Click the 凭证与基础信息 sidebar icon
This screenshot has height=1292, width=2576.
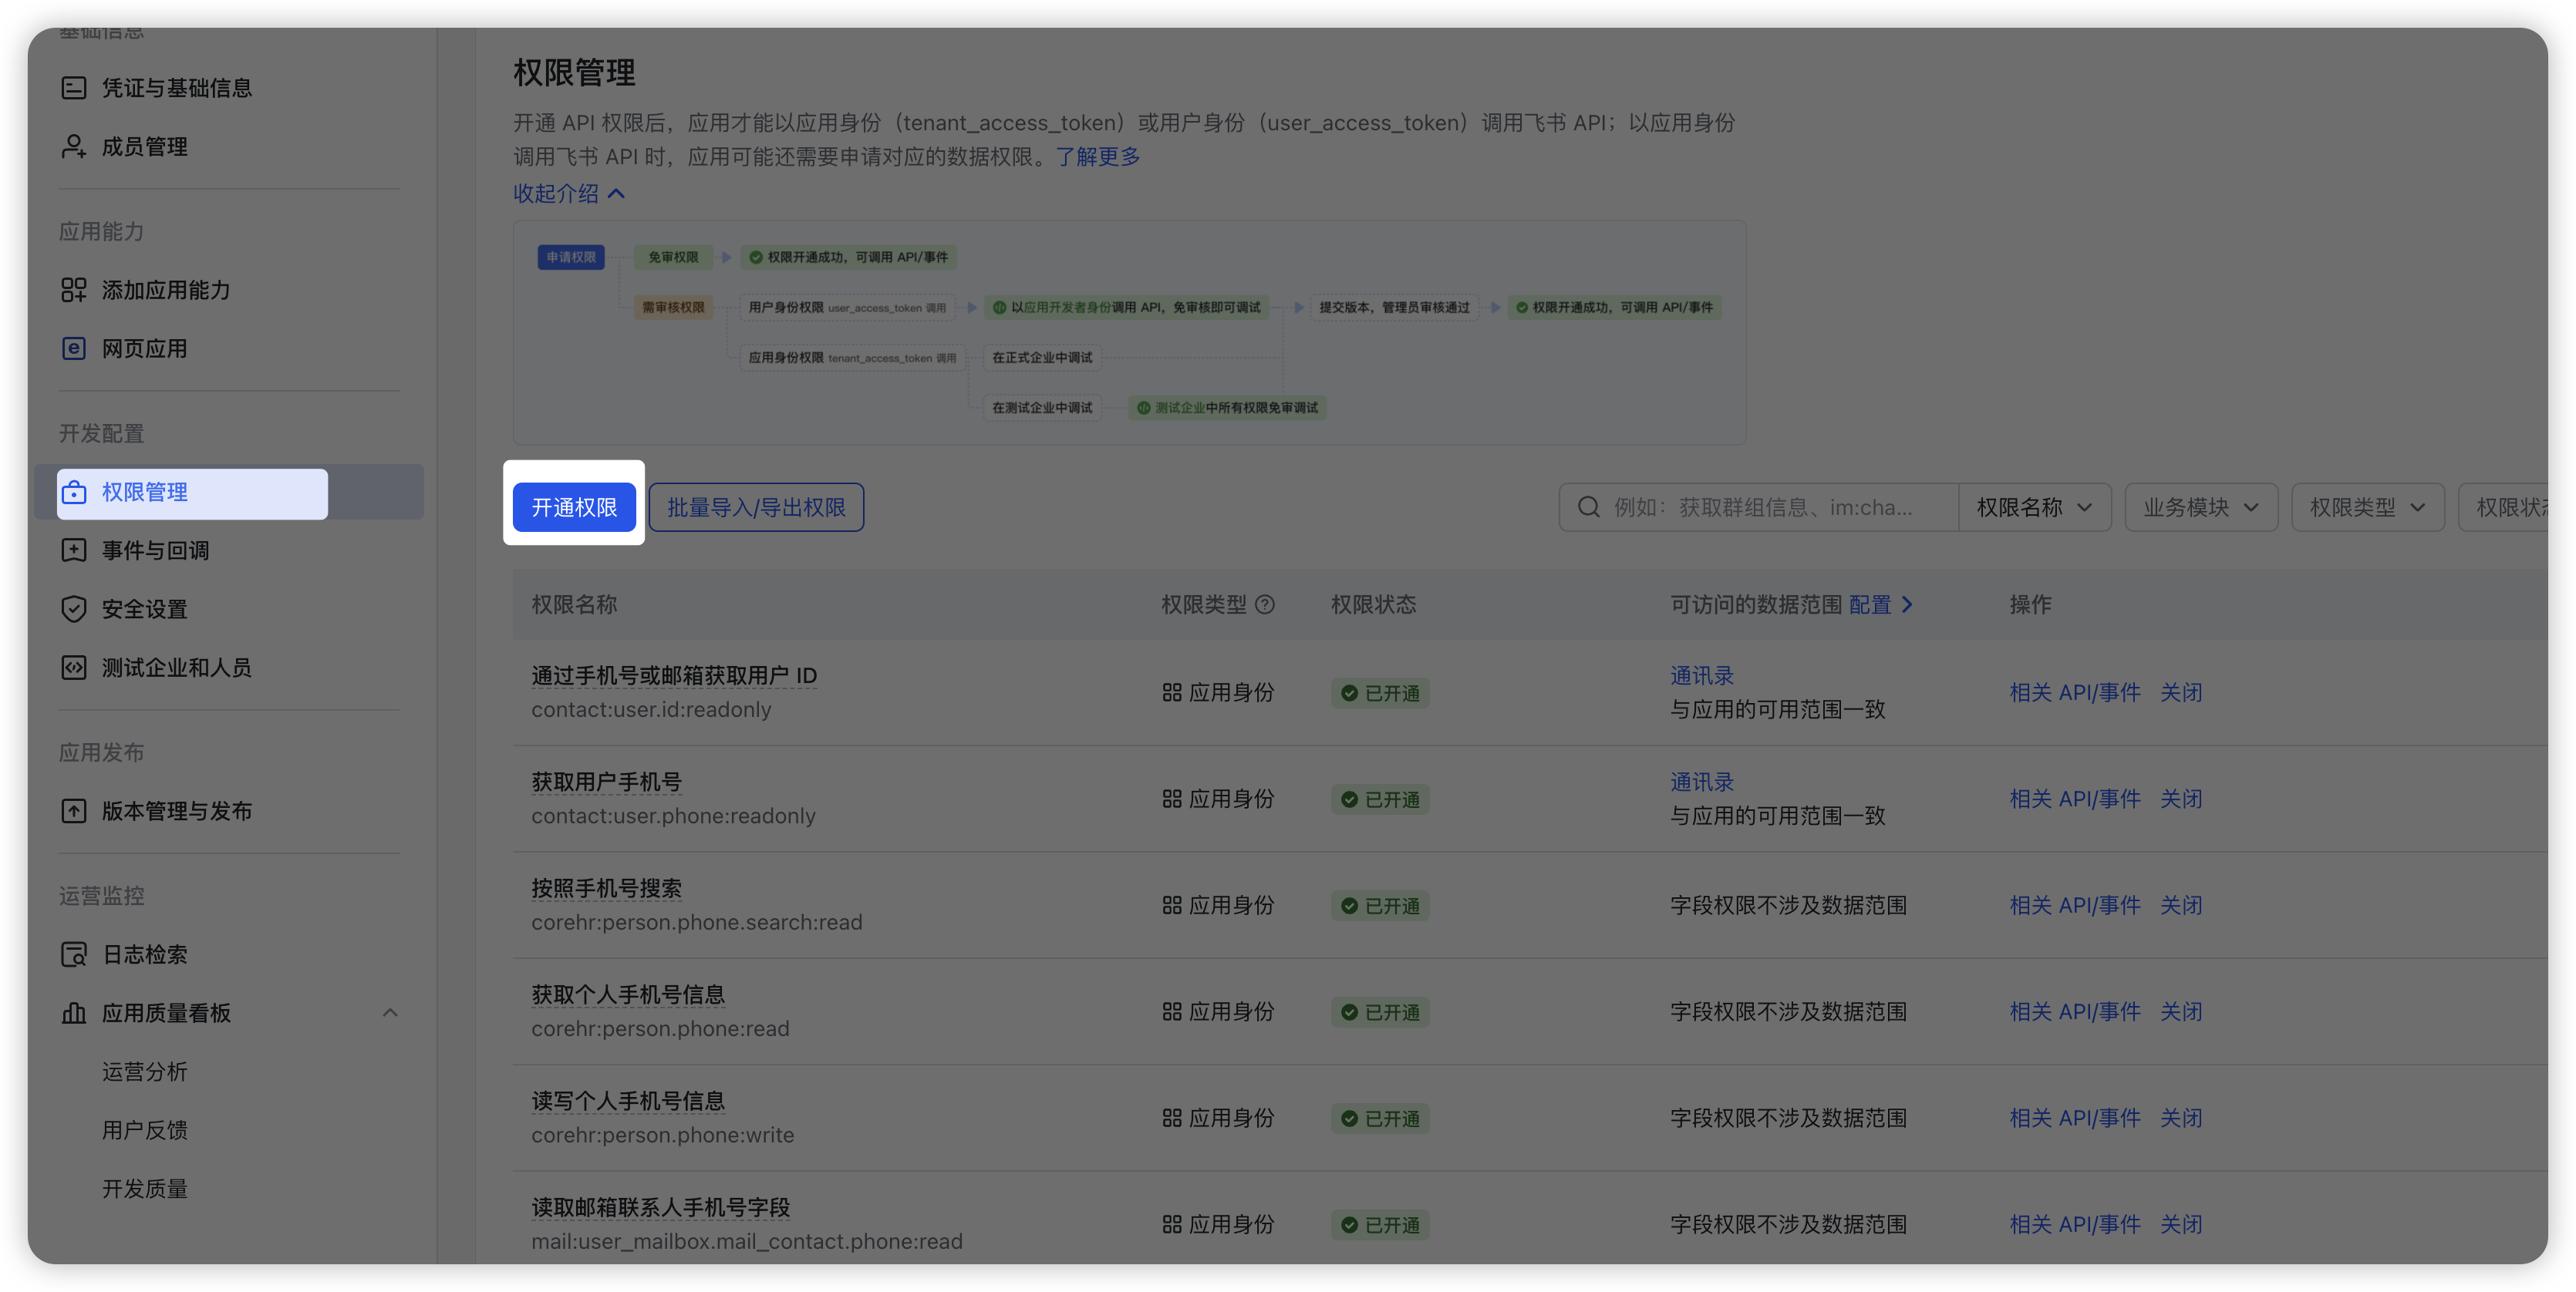73,88
